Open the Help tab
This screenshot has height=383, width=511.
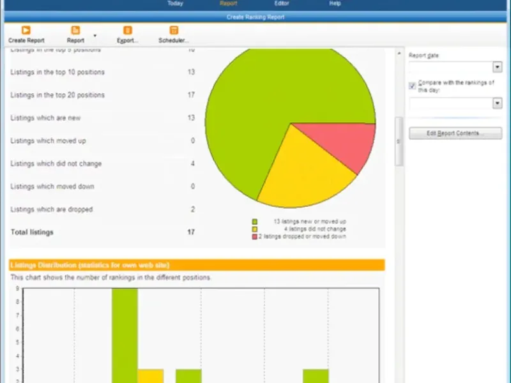pos(335,3)
